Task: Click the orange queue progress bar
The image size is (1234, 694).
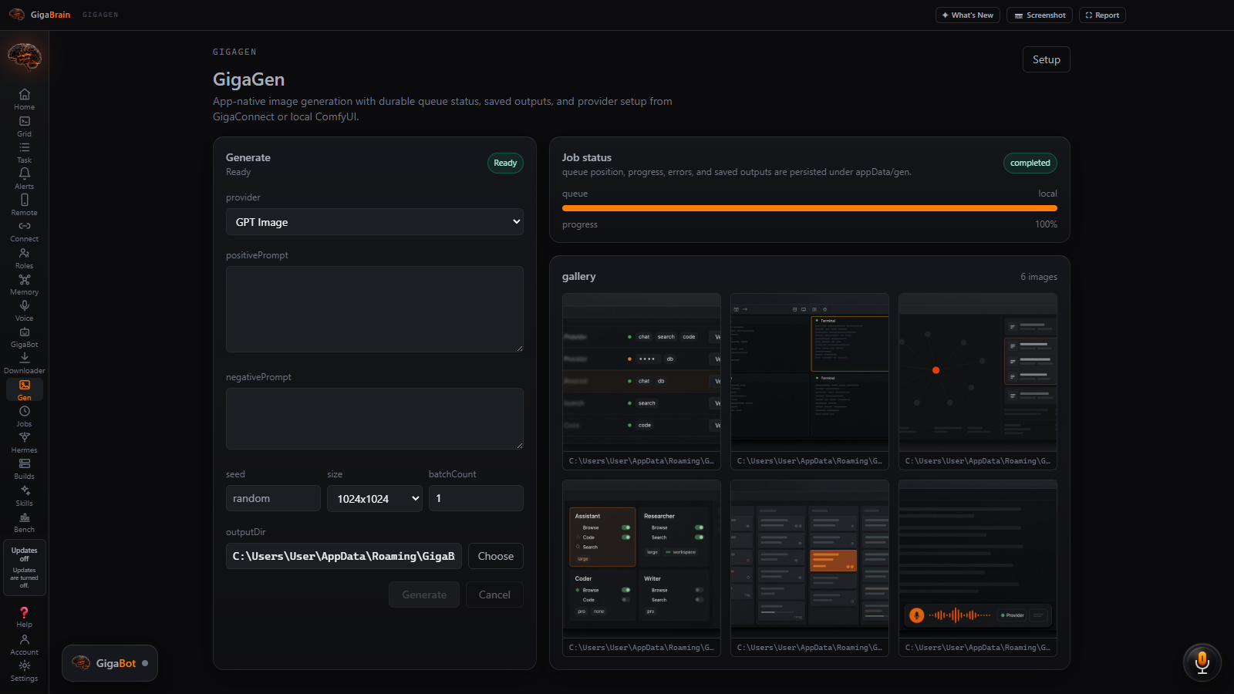Action: pyautogui.click(x=810, y=208)
